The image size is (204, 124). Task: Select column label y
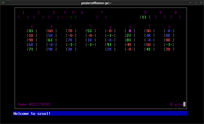pos(110,27)
